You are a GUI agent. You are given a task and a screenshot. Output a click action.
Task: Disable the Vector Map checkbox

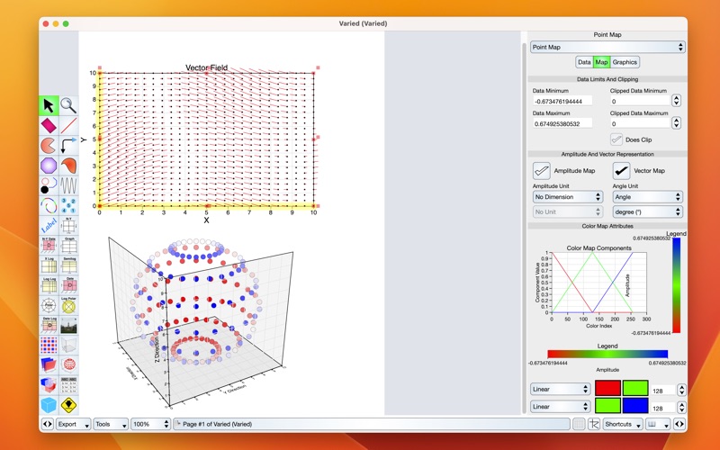[x=622, y=170]
